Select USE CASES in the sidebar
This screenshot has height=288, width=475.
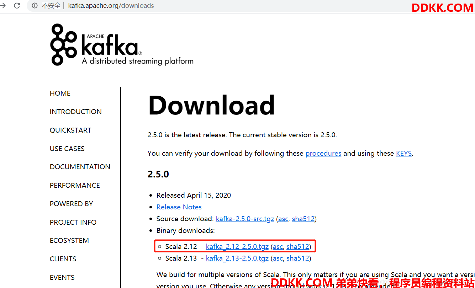[x=67, y=149]
